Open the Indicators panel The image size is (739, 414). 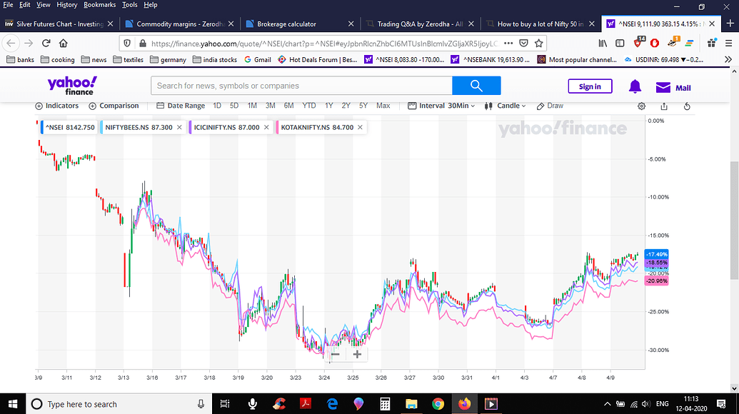click(57, 106)
